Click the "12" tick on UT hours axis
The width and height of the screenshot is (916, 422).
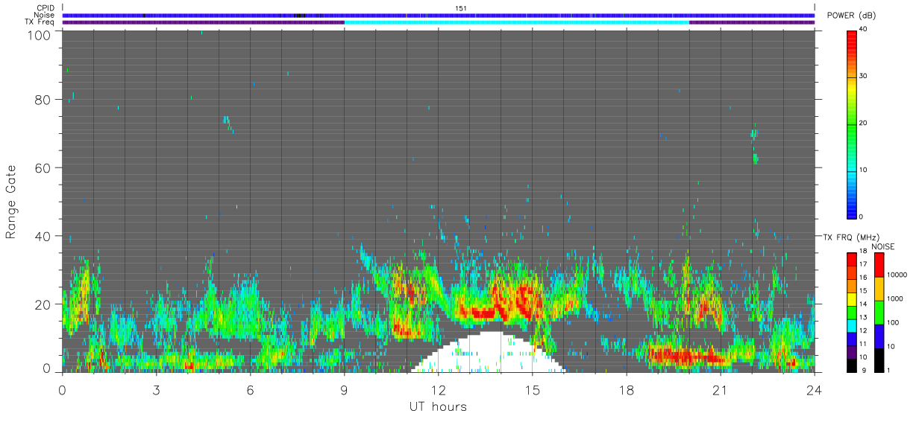[x=439, y=389]
